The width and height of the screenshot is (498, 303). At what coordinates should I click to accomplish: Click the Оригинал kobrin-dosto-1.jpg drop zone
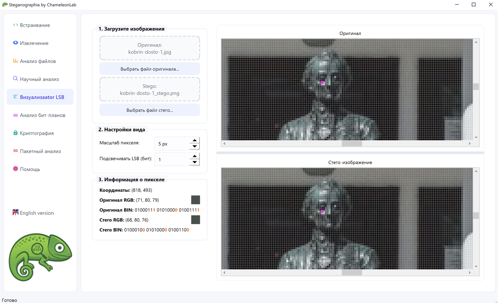coord(150,48)
